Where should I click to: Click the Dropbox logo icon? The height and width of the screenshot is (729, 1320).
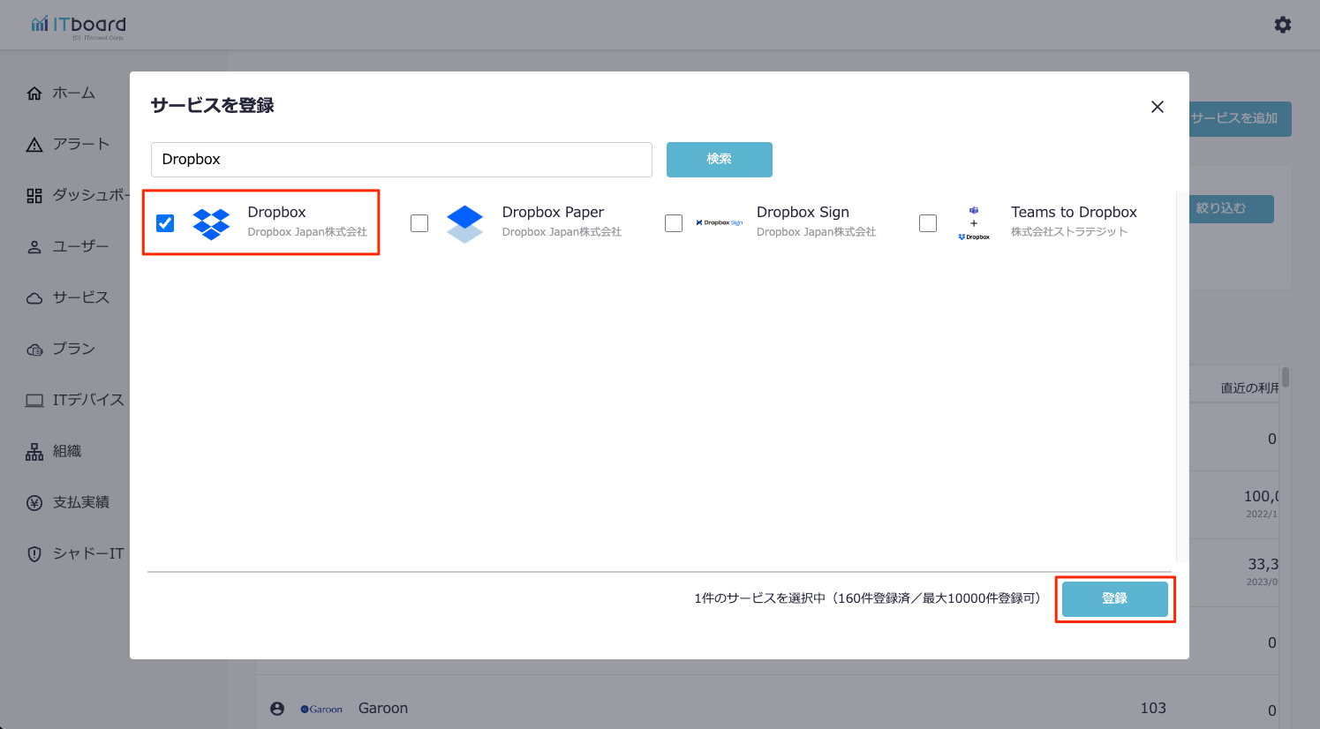(211, 223)
